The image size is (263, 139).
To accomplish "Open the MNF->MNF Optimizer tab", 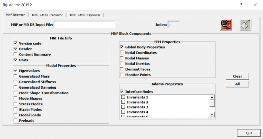I will pos(85,15).
